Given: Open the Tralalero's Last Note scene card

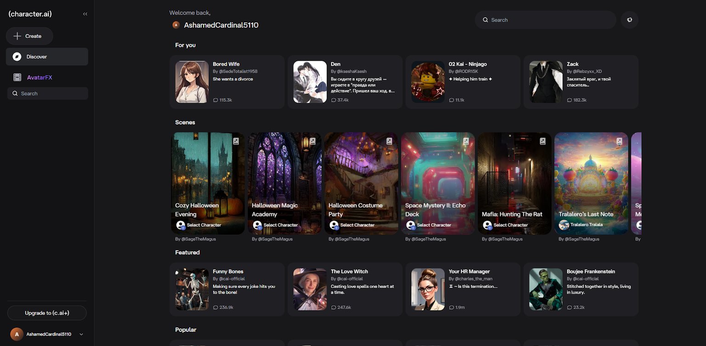Looking at the screenshot, I should 592,184.
